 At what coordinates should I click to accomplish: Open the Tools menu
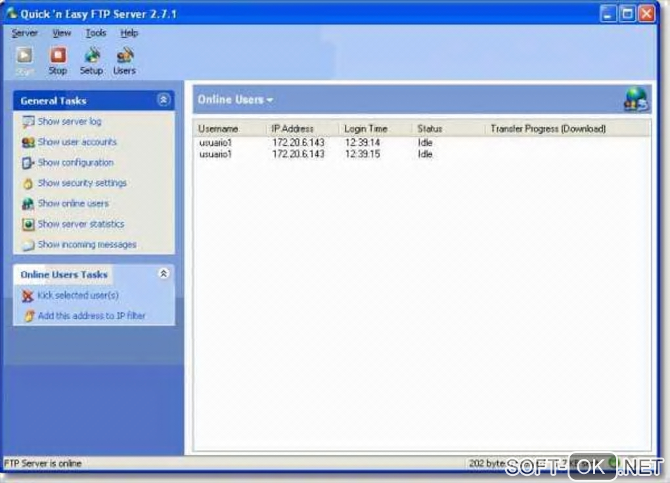tap(96, 33)
